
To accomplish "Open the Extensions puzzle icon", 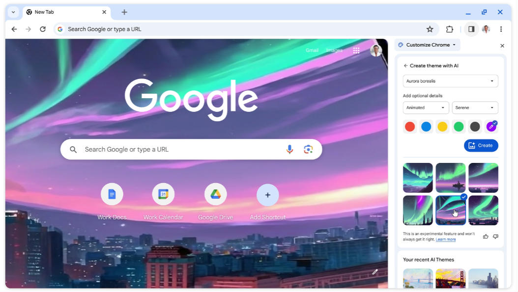I will (x=449, y=29).
